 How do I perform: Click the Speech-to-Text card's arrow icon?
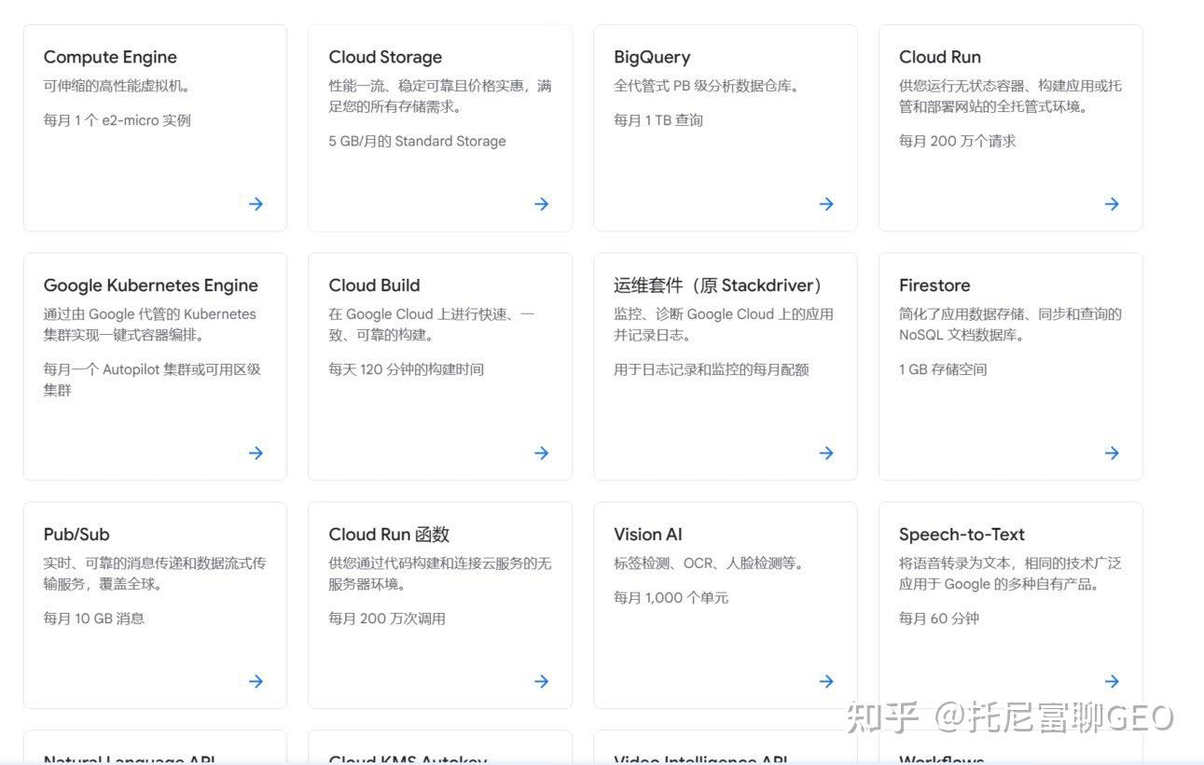click(x=1112, y=681)
